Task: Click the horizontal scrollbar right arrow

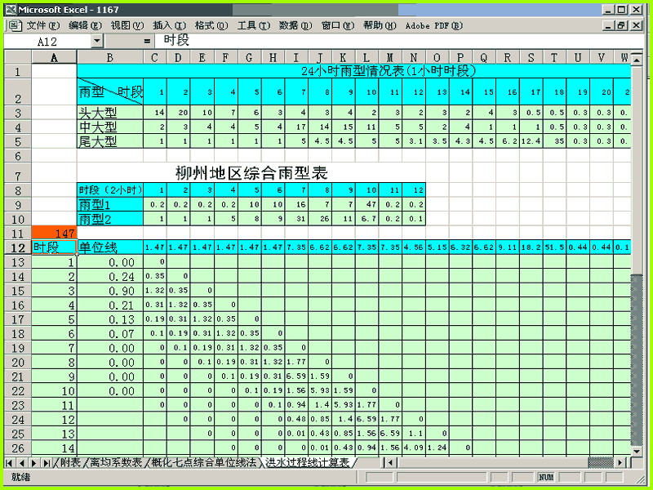Action: click(x=620, y=462)
